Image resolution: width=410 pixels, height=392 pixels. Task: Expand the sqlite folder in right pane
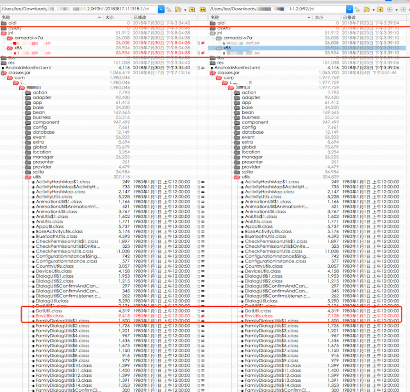click(237, 172)
